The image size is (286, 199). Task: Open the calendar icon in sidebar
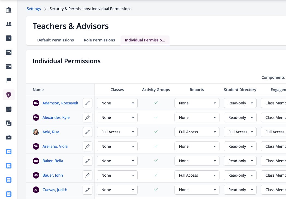point(8,67)
